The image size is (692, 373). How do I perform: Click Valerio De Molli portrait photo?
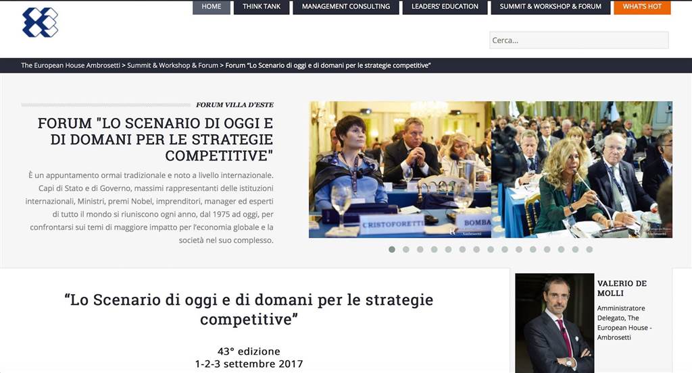tap(555, 323)
